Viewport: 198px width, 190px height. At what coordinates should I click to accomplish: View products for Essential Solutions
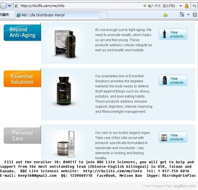[173, 80]
